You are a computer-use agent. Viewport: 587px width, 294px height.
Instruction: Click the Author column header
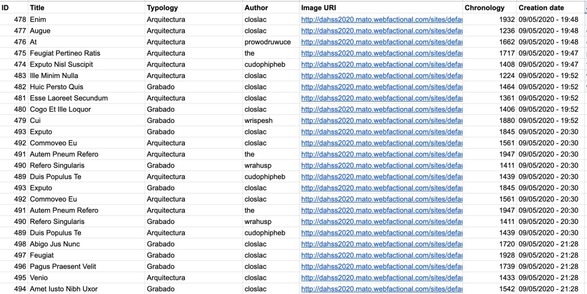pos(271,8)
